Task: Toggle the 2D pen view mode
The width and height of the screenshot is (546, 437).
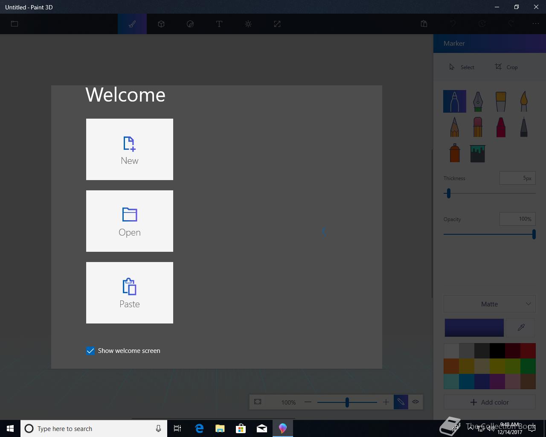Action: pyautogui.click(x=401, y=402)
